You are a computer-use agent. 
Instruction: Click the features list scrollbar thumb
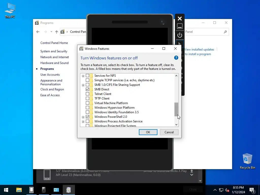[176, 109]
